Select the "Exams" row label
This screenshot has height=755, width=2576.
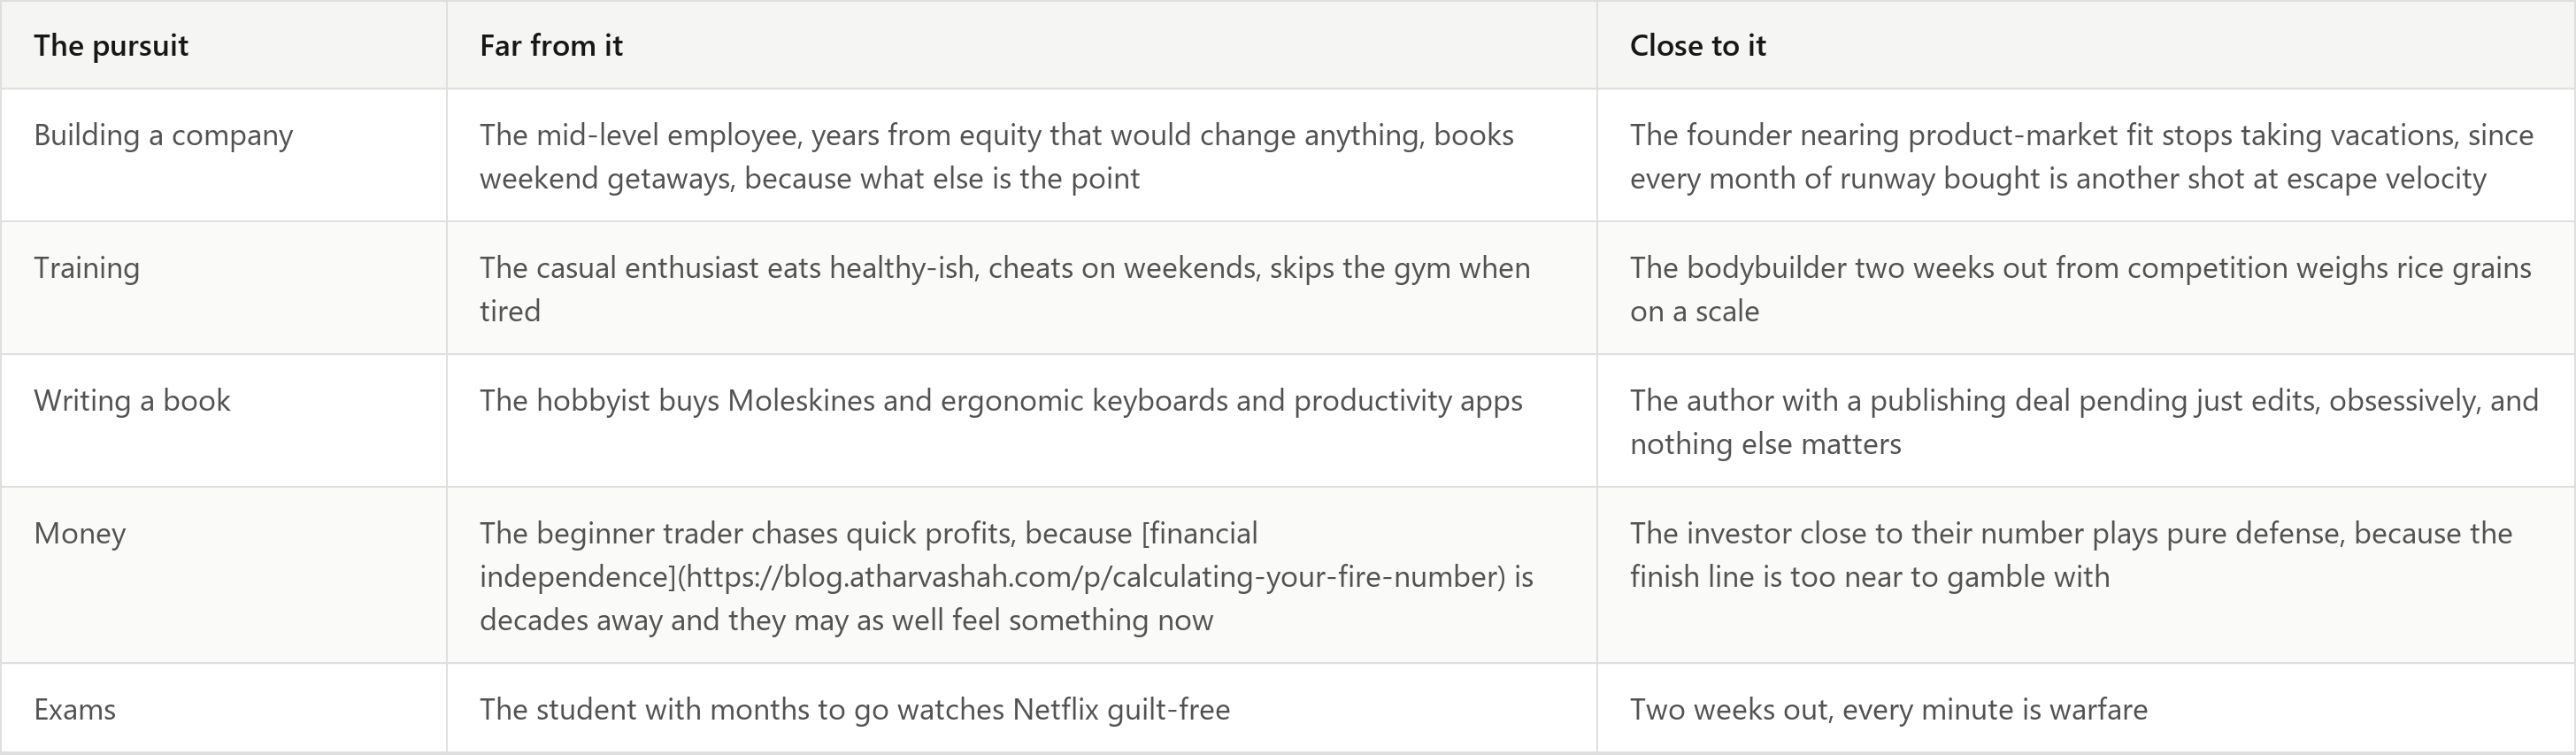tap(75, 710)
